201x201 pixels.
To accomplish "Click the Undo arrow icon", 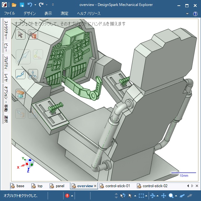I will 30,5.
